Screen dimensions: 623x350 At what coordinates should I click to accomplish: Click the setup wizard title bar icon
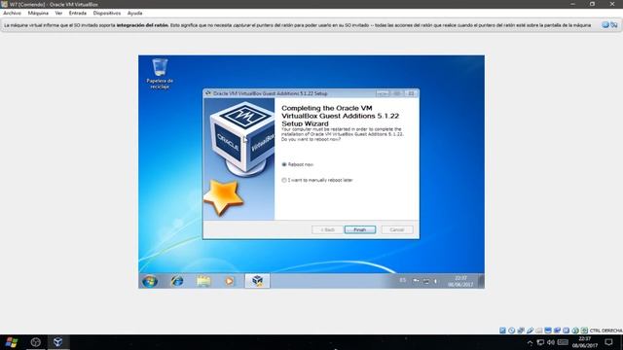pos(208,93)
